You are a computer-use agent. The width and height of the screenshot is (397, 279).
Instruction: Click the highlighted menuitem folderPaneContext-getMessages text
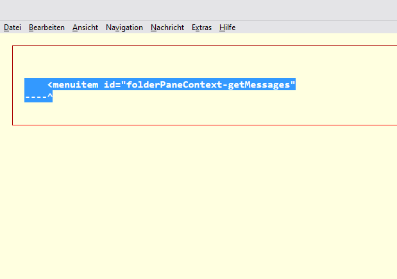[x=171, y=84]
